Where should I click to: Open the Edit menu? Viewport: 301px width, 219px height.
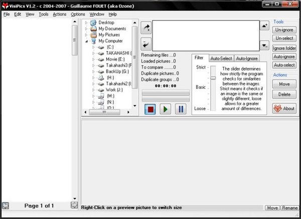[18, 14]
